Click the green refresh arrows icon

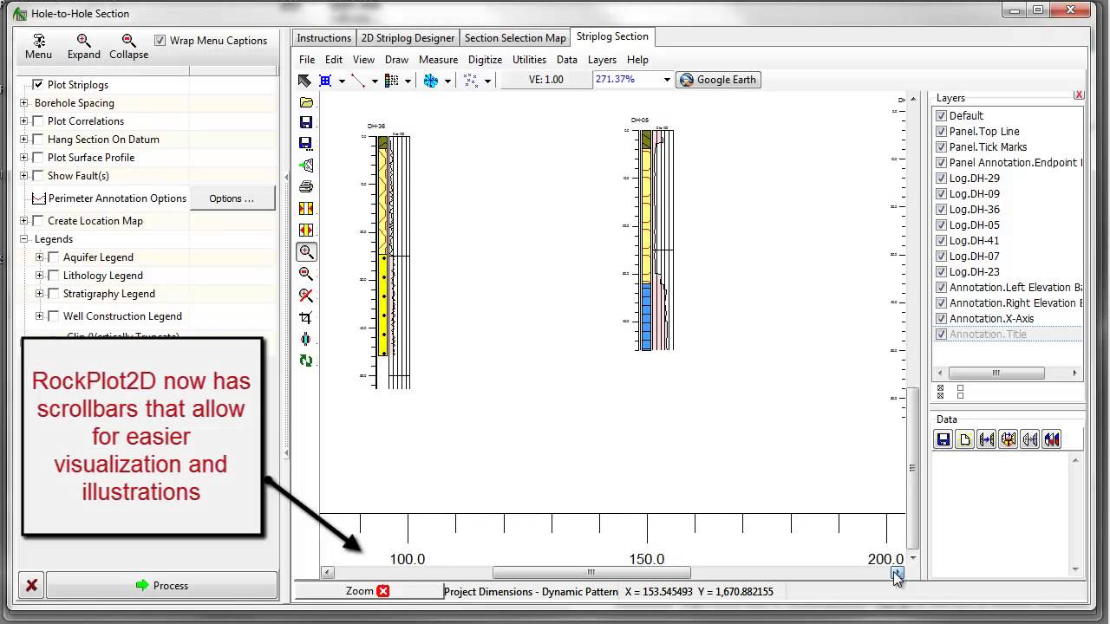pyautogui.click(x=306, y=361)
